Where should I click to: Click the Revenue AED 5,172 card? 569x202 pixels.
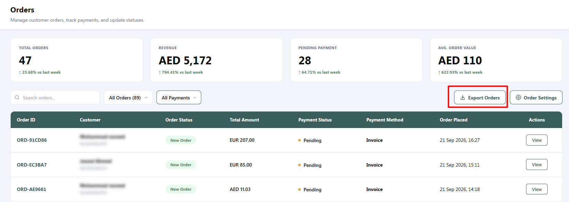click(x=216, y=60)
